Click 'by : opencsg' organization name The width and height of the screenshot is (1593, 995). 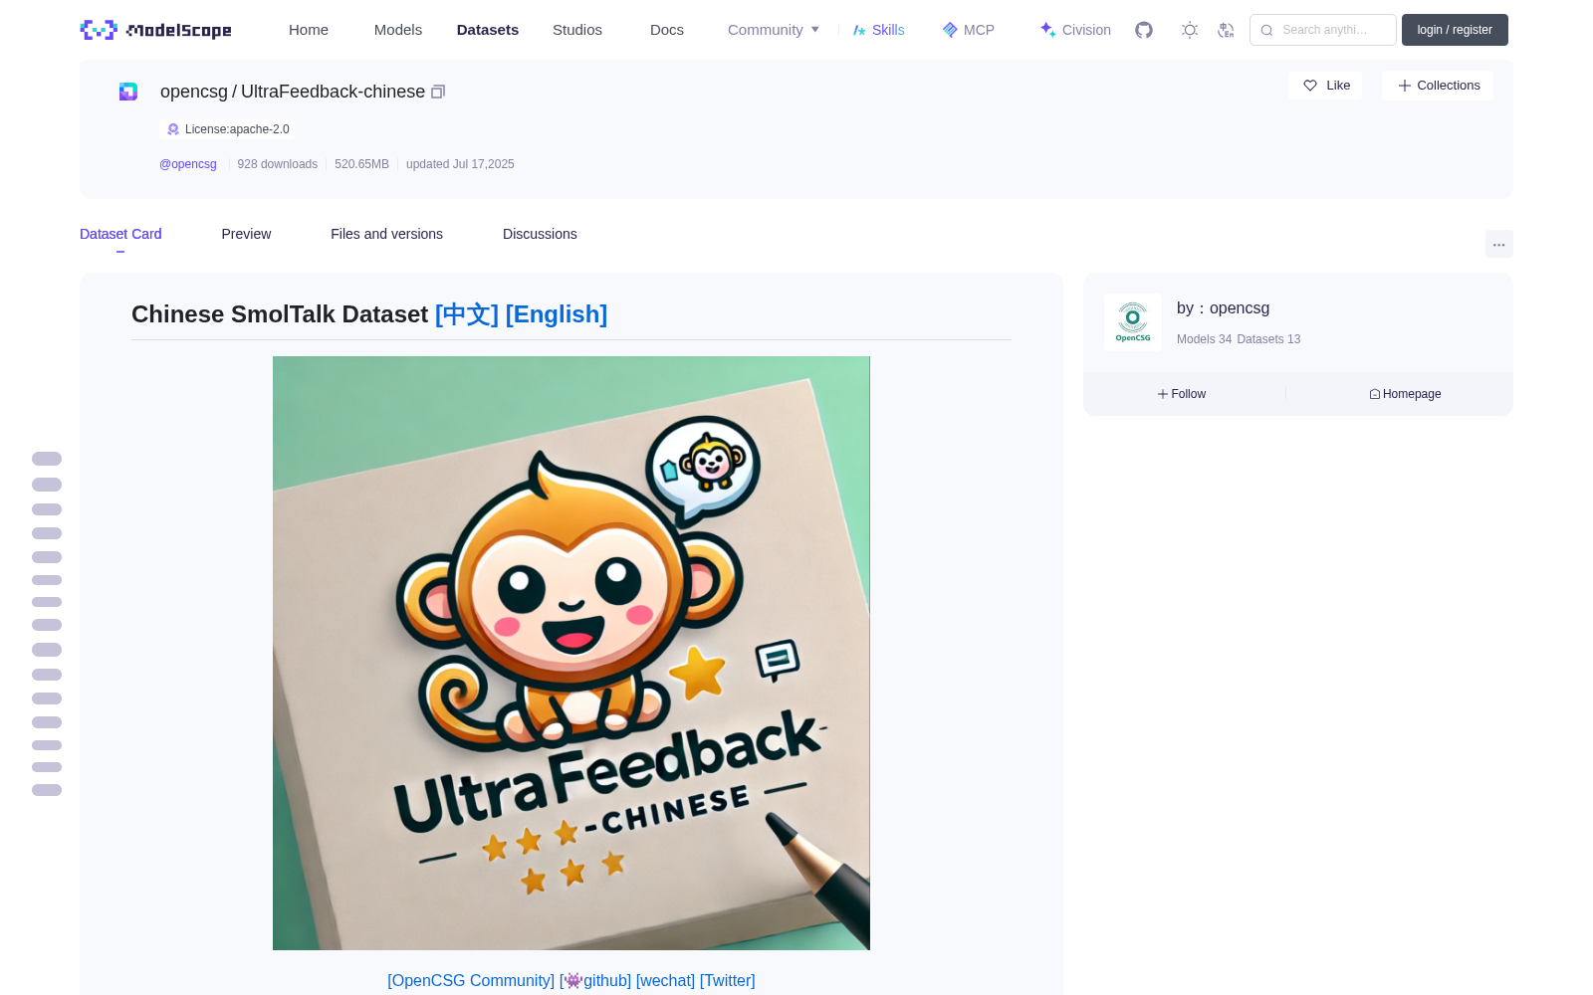[1223, 308]
